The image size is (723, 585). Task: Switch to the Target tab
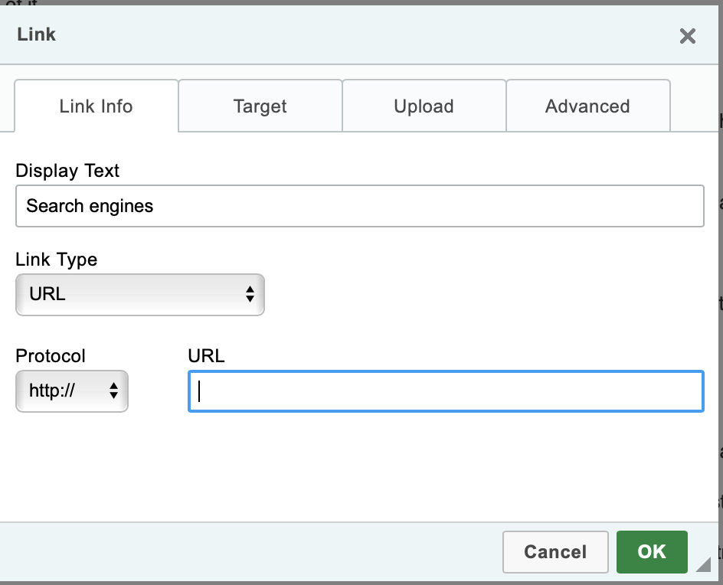(260, 106)
